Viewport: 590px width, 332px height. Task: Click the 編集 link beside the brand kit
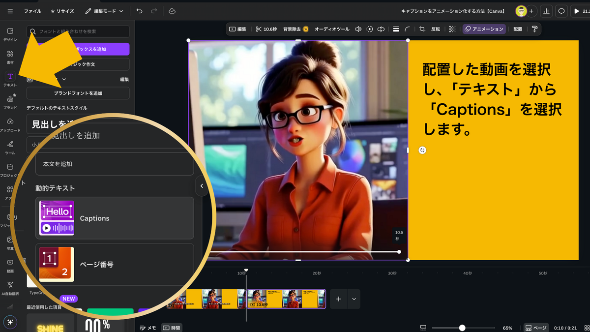pos(124,79)
